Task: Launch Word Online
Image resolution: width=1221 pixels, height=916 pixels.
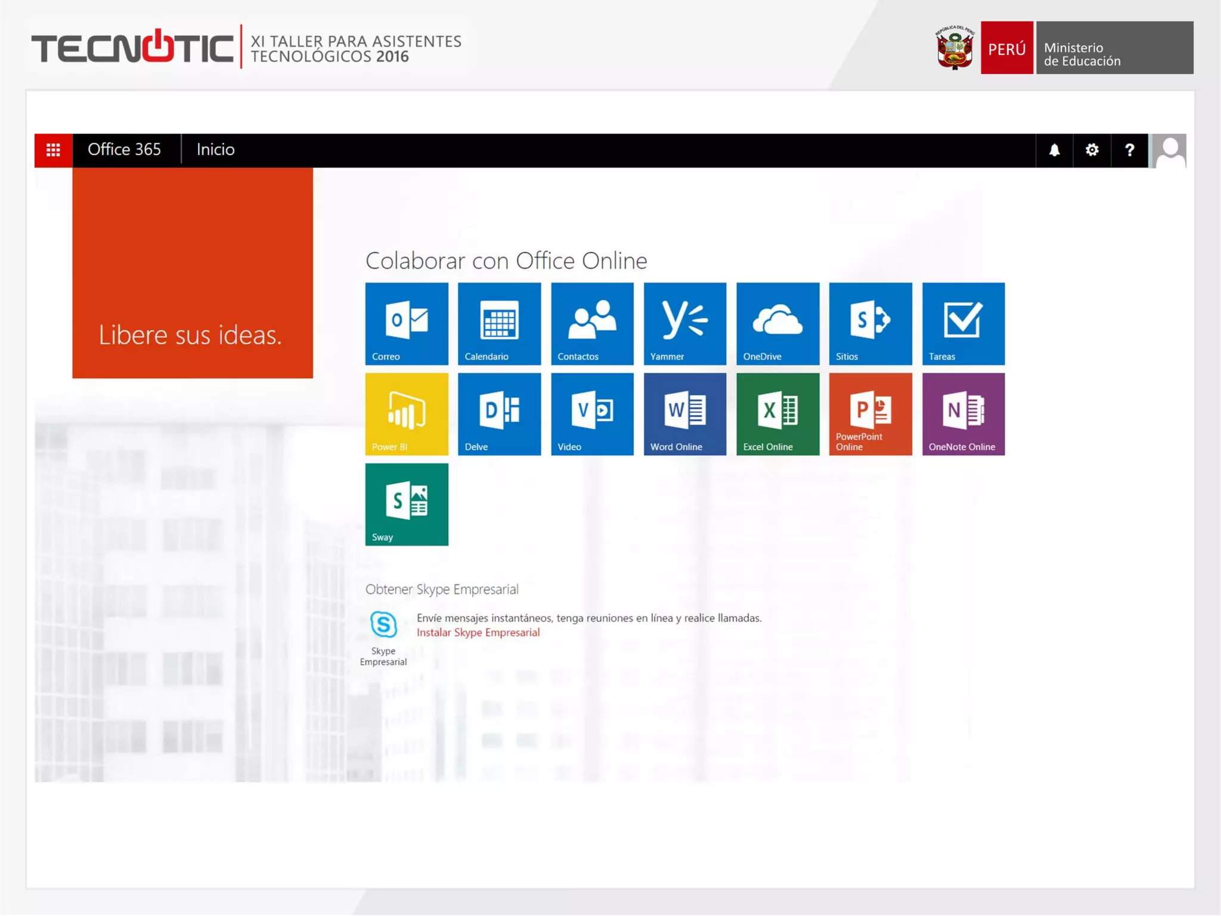Action: point(684,414)
